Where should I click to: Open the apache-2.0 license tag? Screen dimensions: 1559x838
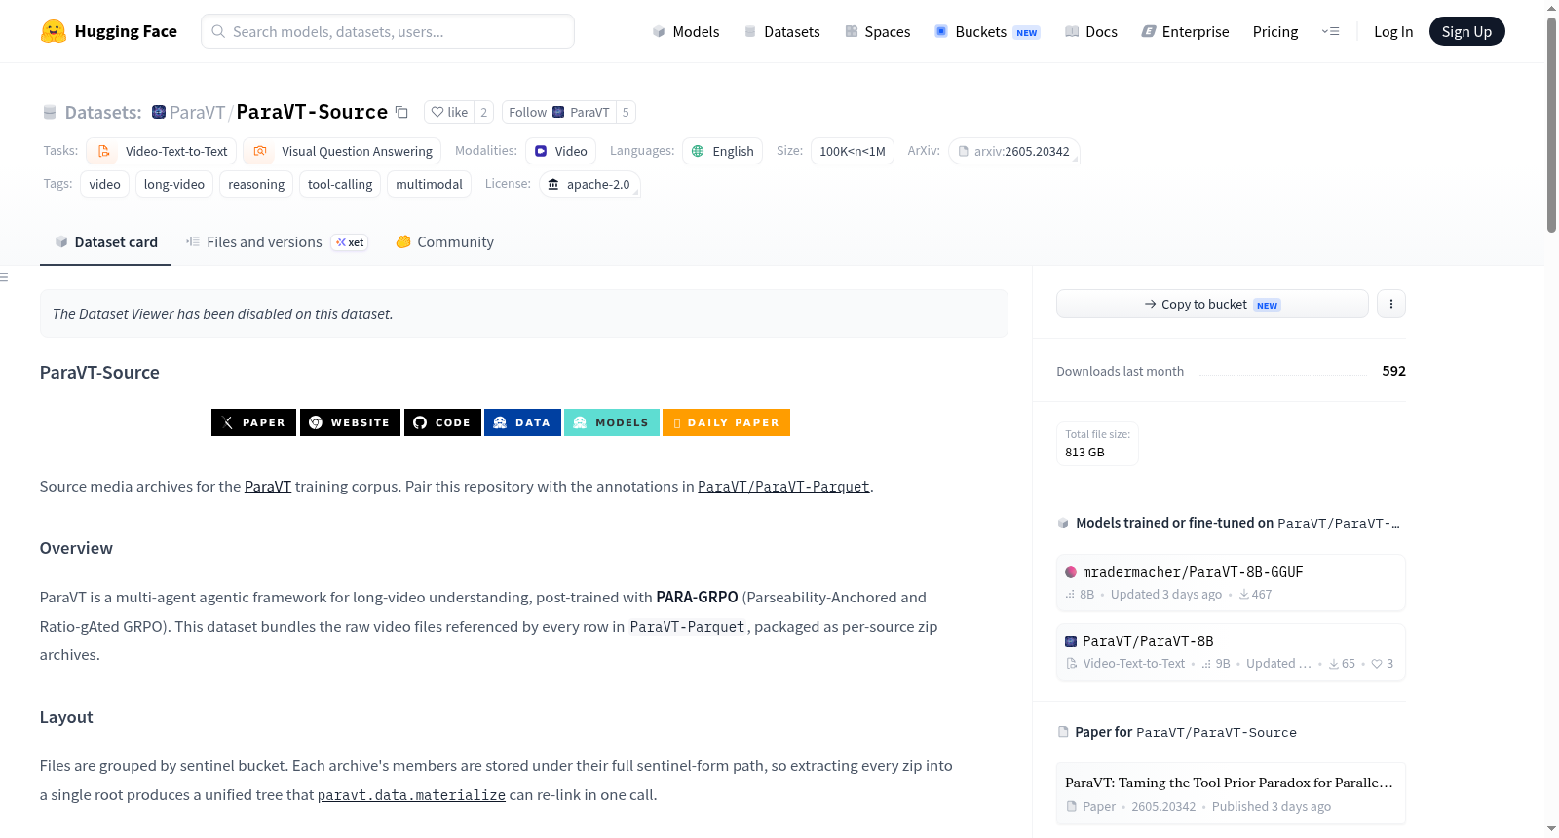[x=589, y=184]
